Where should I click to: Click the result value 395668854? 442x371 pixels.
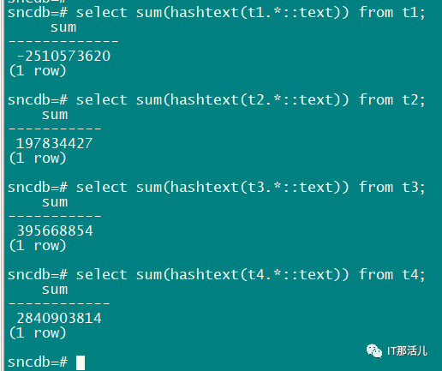[x=55, y=230]
